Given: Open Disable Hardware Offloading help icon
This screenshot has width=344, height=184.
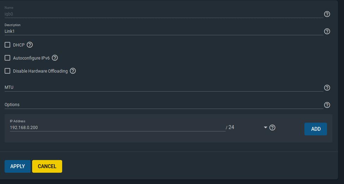Looking at the screenshot, I should 73,71.
